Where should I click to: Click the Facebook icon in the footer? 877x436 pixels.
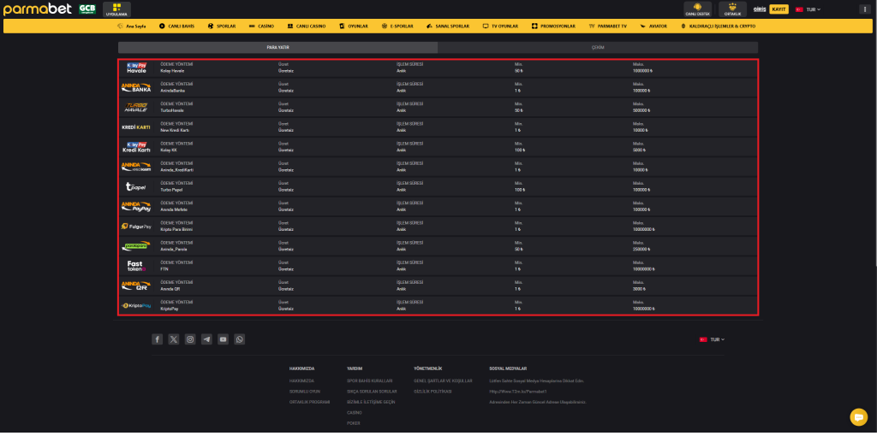(158, 339)
